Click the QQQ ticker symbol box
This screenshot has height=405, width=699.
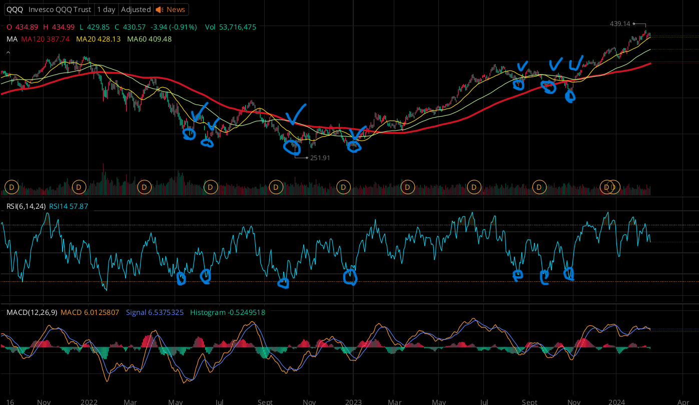[15, 10]
